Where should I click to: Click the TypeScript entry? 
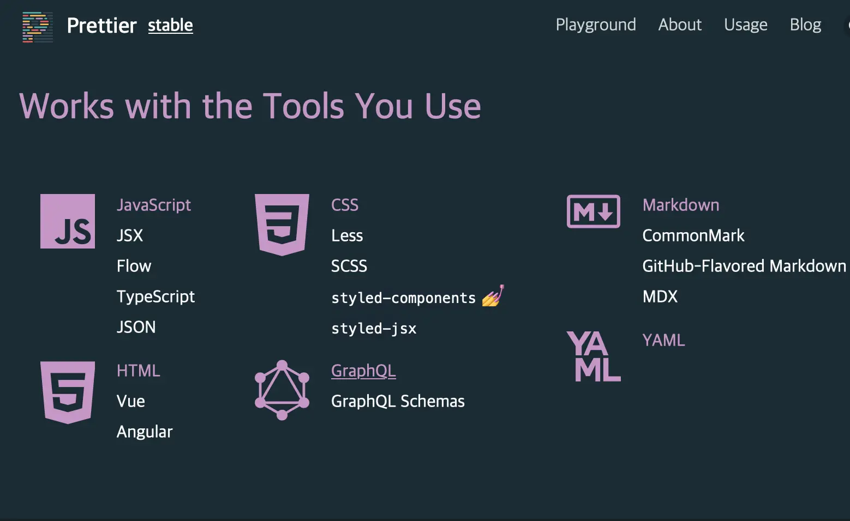point(155,297)
